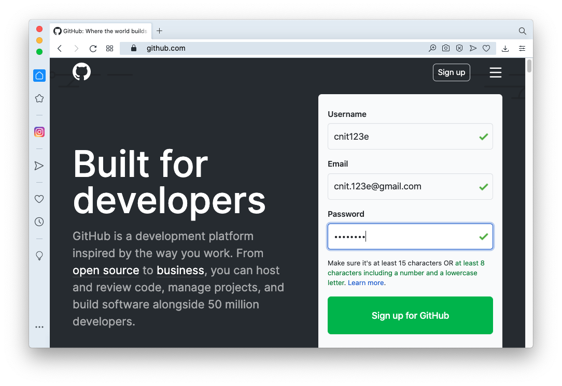This screenshot has height=386, width=562.
Task: Open the sidebar home icon
Action: 39,76
